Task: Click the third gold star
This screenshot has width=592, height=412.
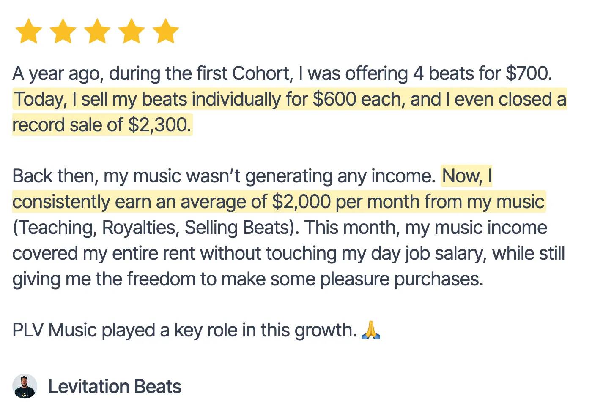Action: (x=97, y=31)
